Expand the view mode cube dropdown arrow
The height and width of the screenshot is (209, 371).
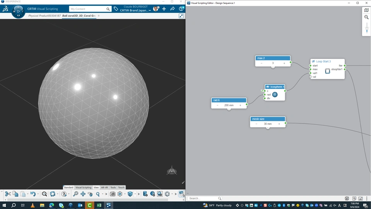pyautogui.click(x=135, y=194)
